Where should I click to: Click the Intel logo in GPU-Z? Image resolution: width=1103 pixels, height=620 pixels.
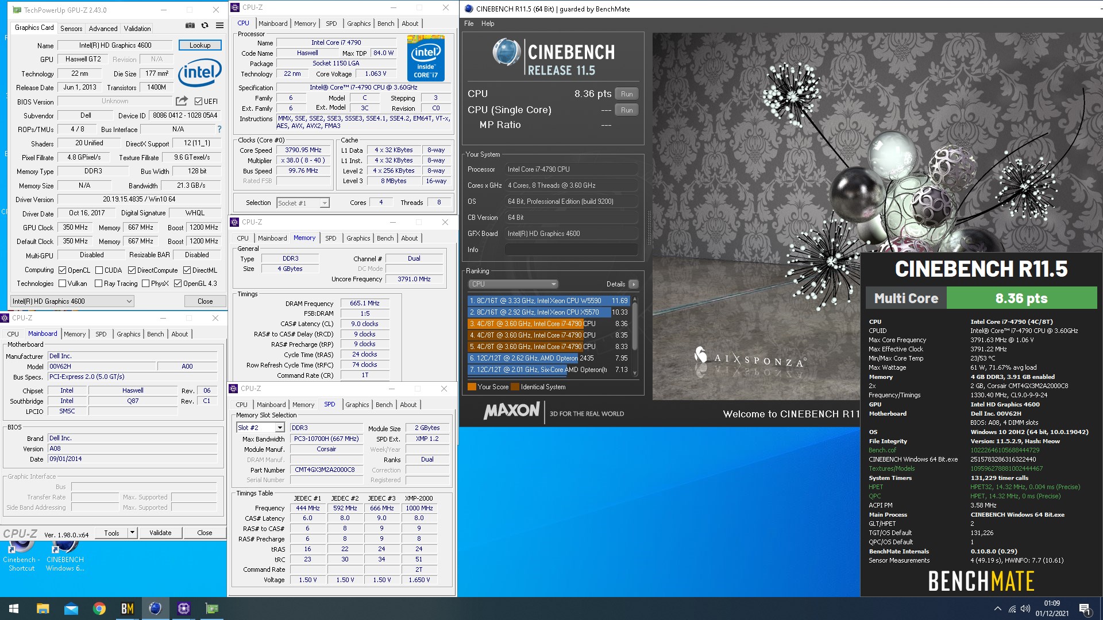tap(200, 72)
